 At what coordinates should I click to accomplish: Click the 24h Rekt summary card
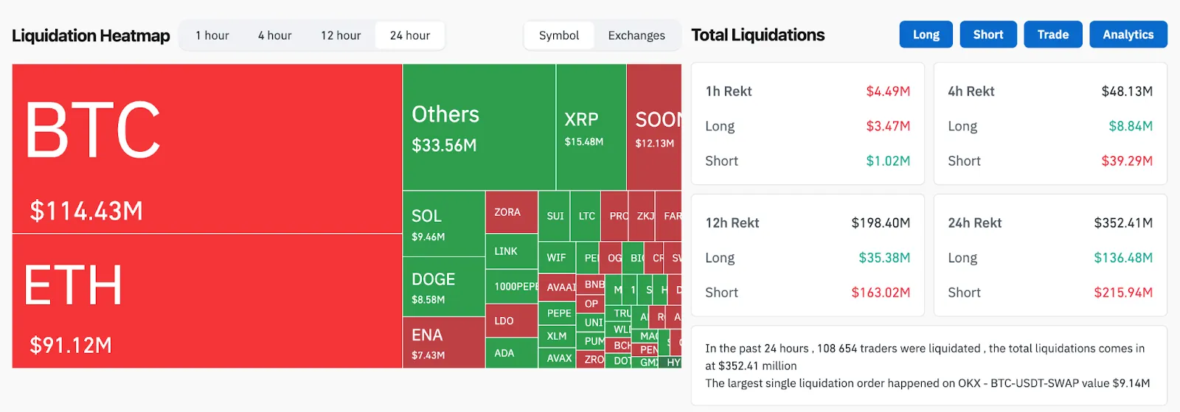tap(1050, 256)
